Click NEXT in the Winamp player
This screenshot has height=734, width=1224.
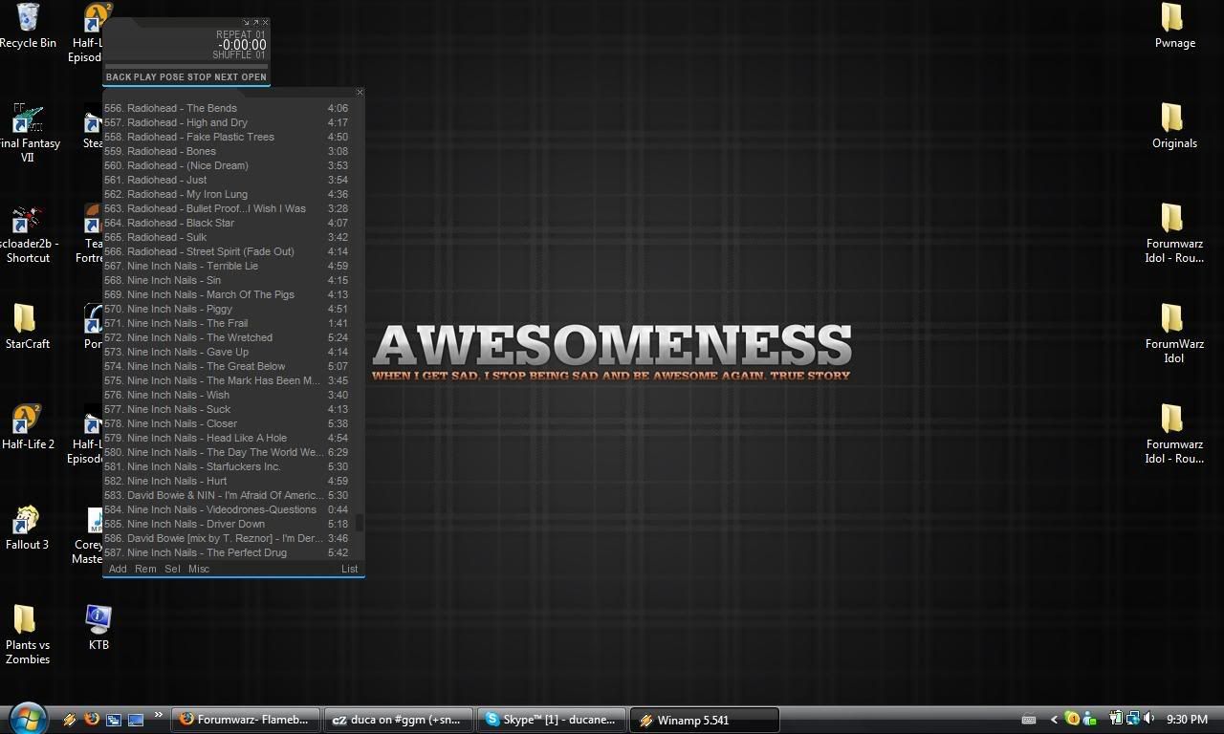coord(226,77)
